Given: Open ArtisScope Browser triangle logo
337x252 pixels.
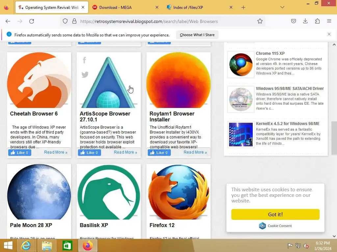Looking at the screenshot, I should point(108,82).
